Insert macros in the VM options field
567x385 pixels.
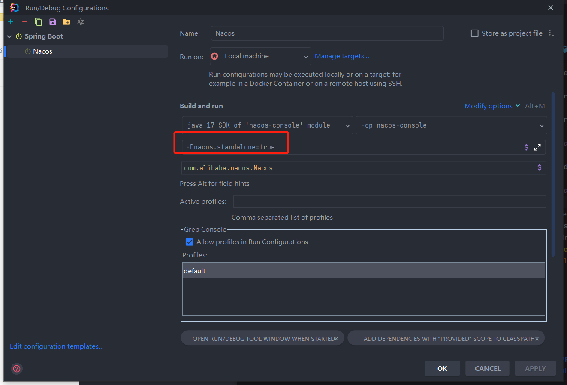tap(526, 147)
